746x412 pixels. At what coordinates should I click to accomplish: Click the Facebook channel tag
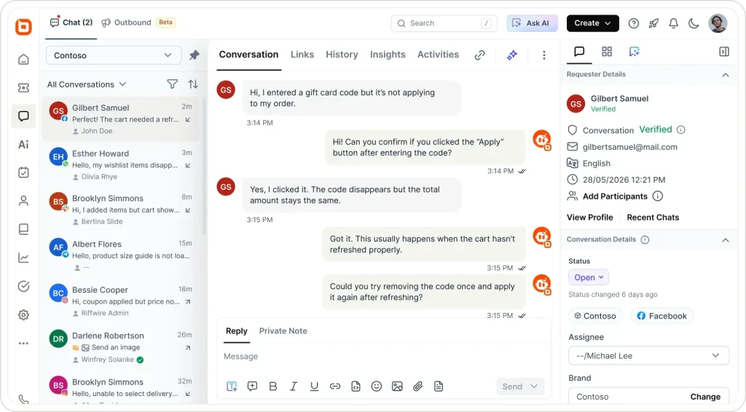tap(661, 316)
